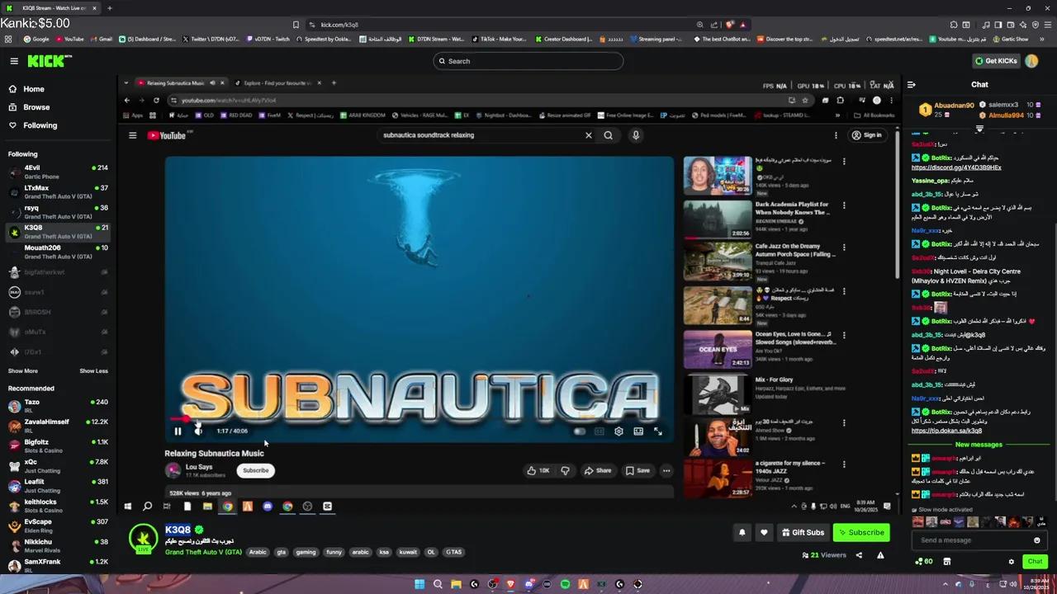
Task: Open the Kick sidebar hamburger menu
Action: pos(13,60)
